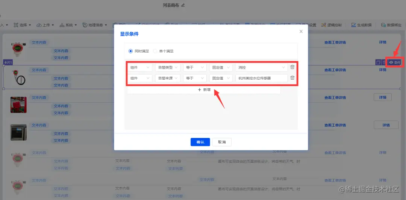
Task: Select the 同时满足 radio option
Action: click(139, 51)
